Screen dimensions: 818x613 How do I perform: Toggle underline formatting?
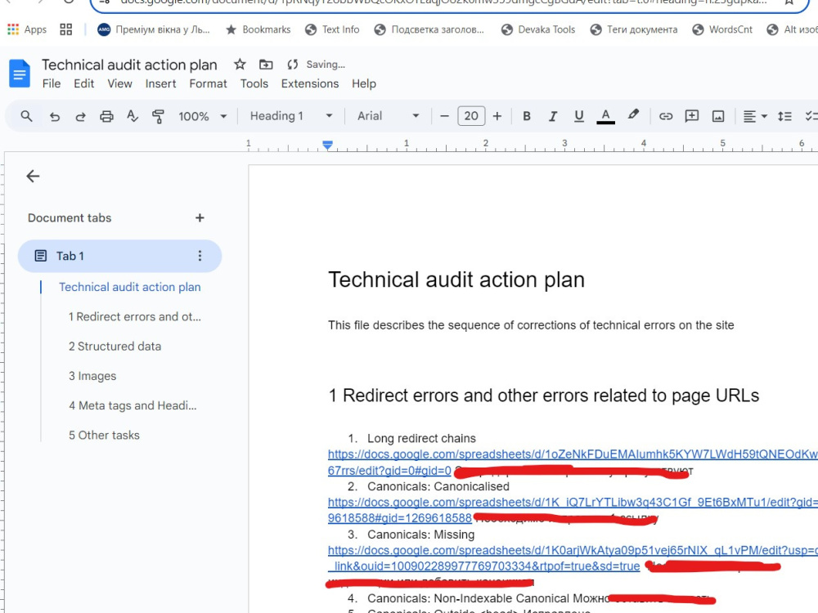[578, 116]
